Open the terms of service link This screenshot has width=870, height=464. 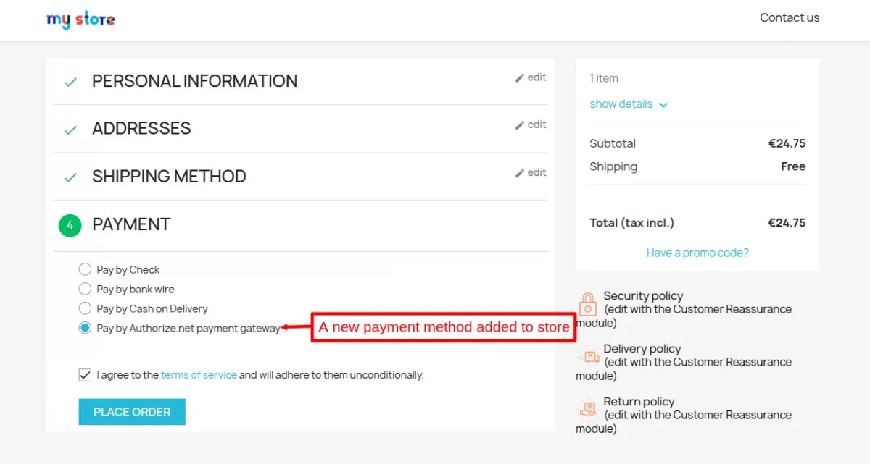(x=199, y=374)
